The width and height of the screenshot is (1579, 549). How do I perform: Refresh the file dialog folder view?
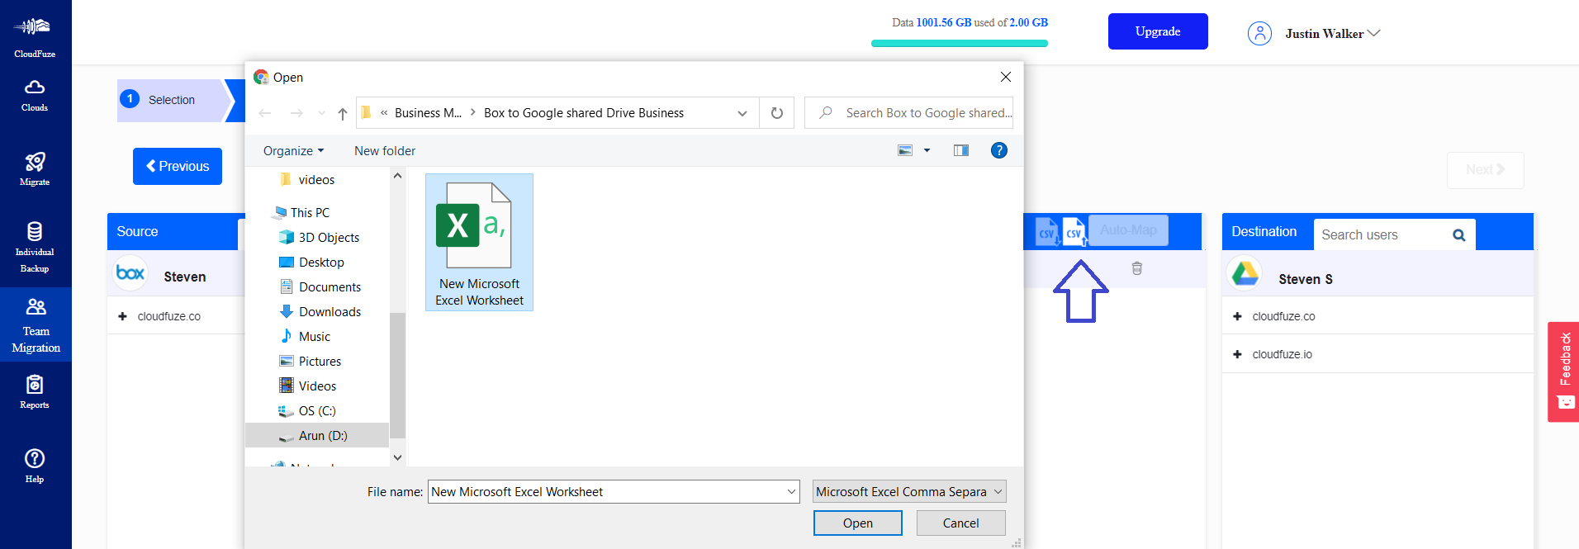coord(776,113)
